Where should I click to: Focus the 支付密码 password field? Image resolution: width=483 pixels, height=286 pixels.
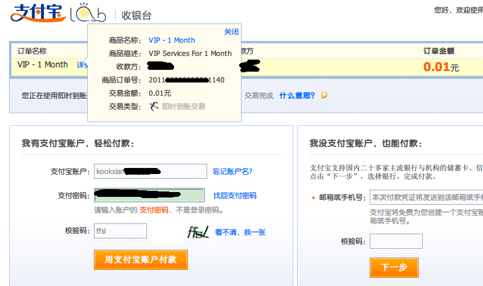coord(149,195)
